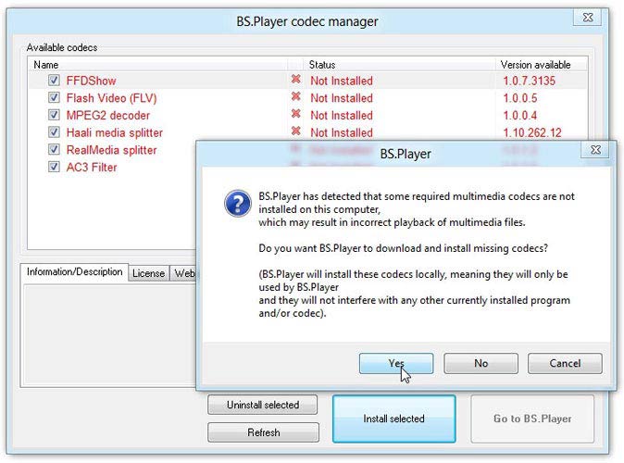Toggle the Flash Video (FLV) checkbox
Viewport: 624px width, 463px height.
(54, 98)
